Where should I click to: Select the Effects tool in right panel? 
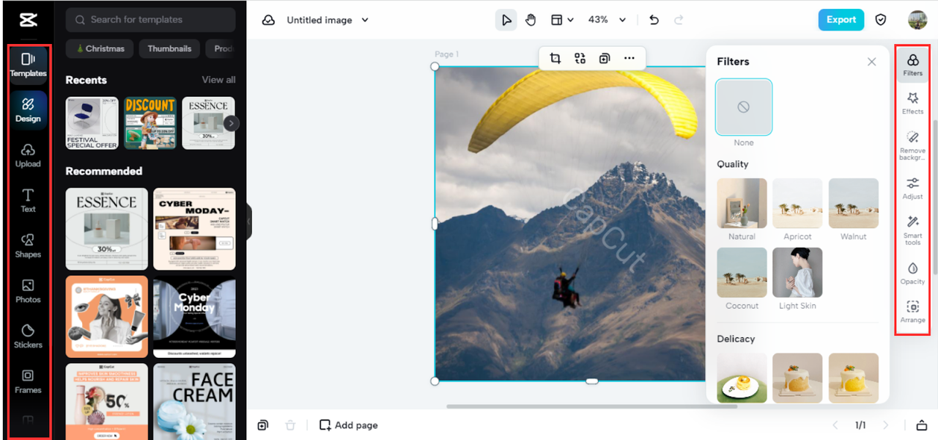click(x=912, y=103)
